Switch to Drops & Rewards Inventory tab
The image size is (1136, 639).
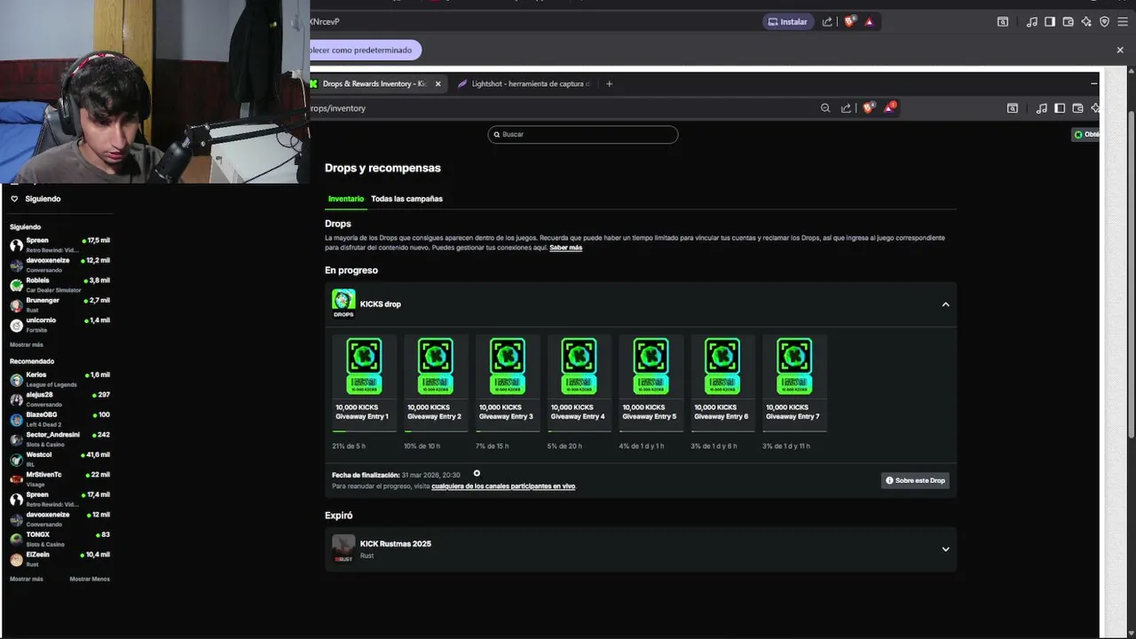pyautogui.click(x=374, y=83)
